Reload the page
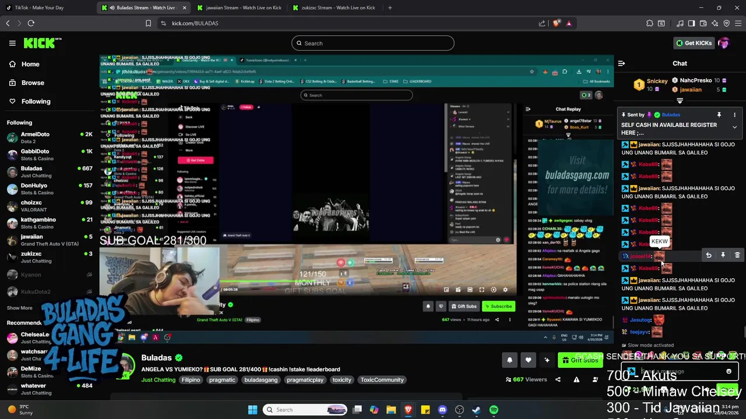The image size is (746, 419). [31, 23]
